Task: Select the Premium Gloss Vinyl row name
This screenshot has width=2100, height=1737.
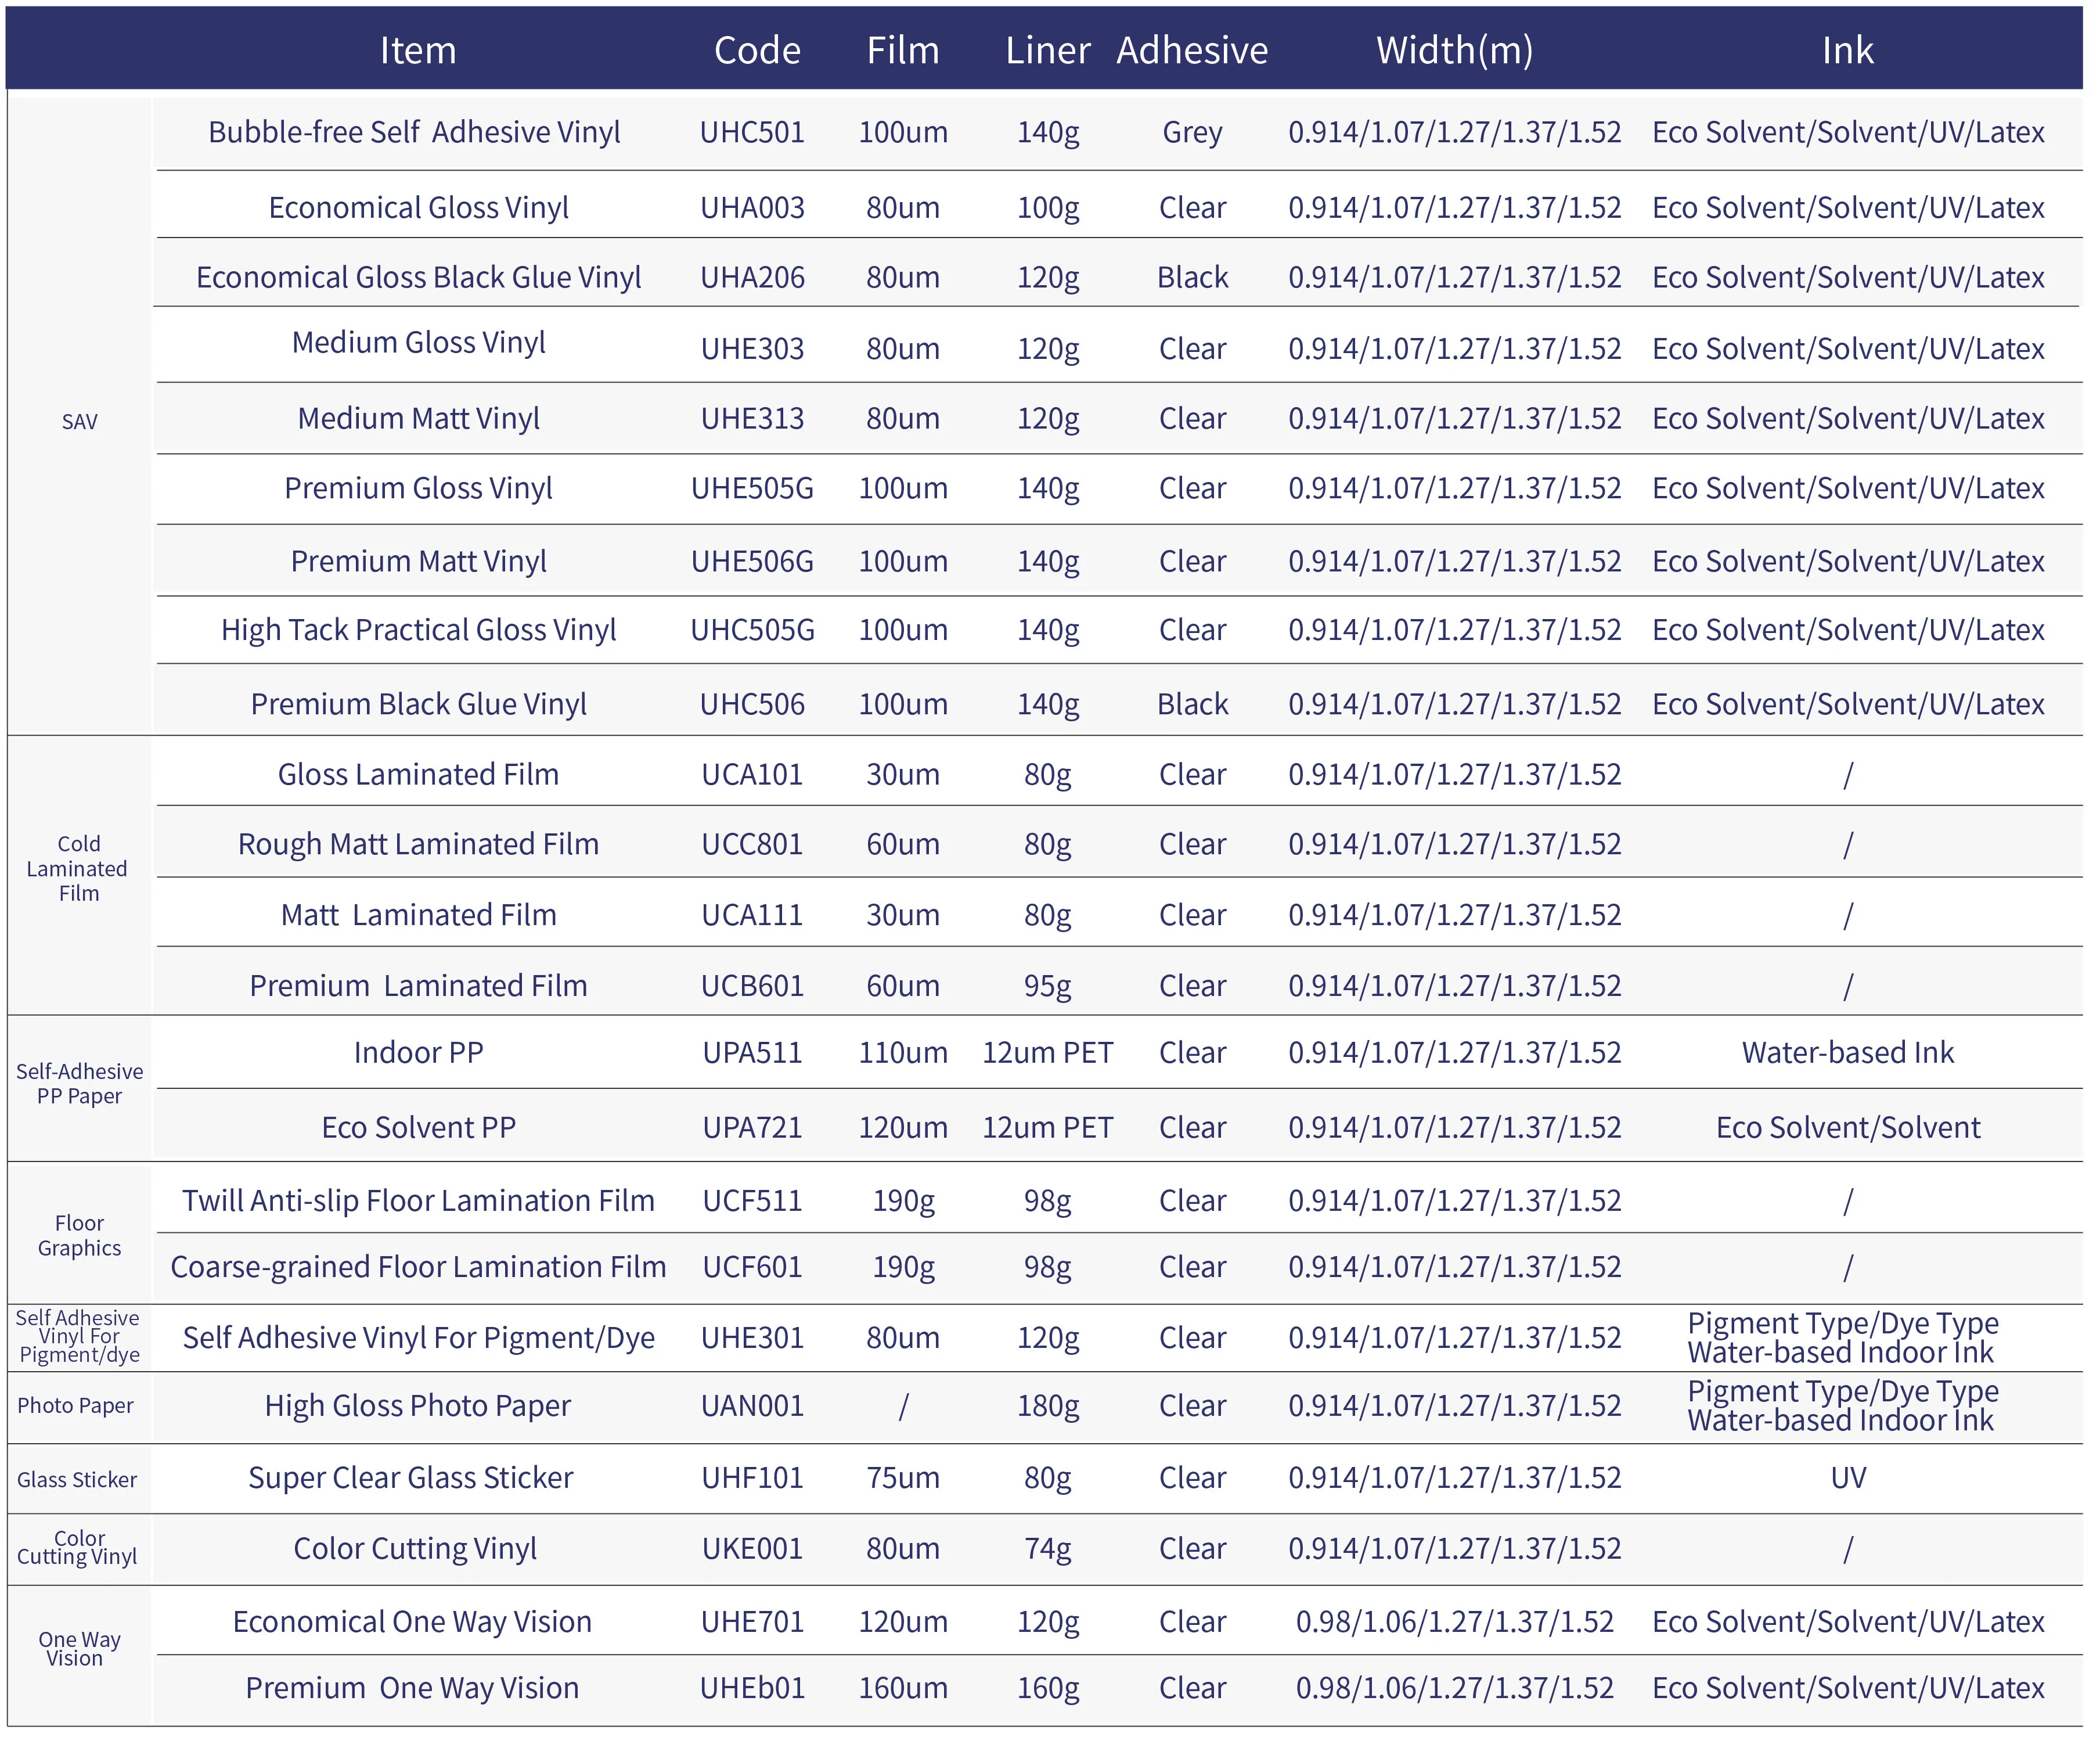Action: coord(418,488)
